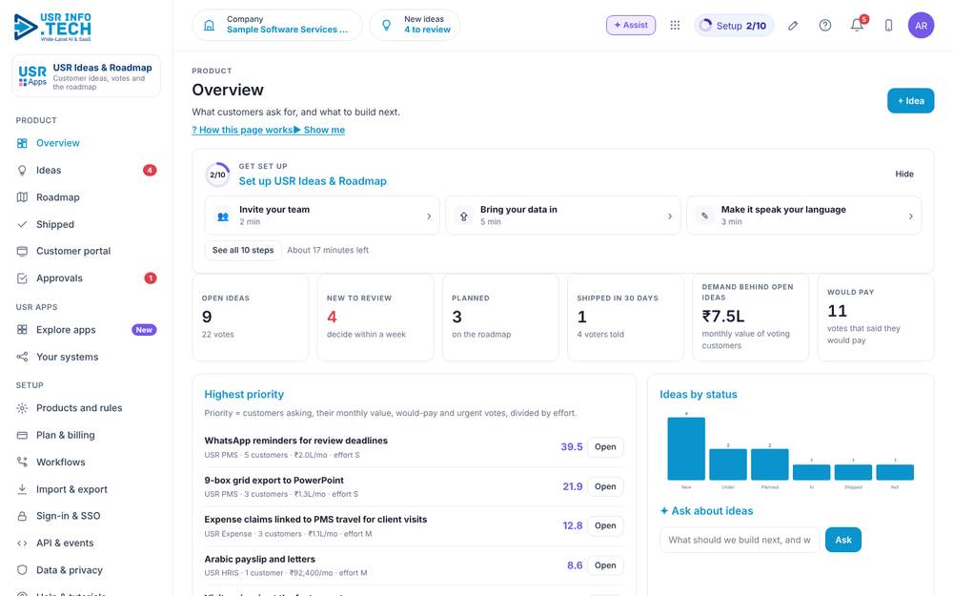Viewport: 953px width, 596px height.
Task: Click Open status on Arabic payslip idea
Action: click(x=605, y=565)
